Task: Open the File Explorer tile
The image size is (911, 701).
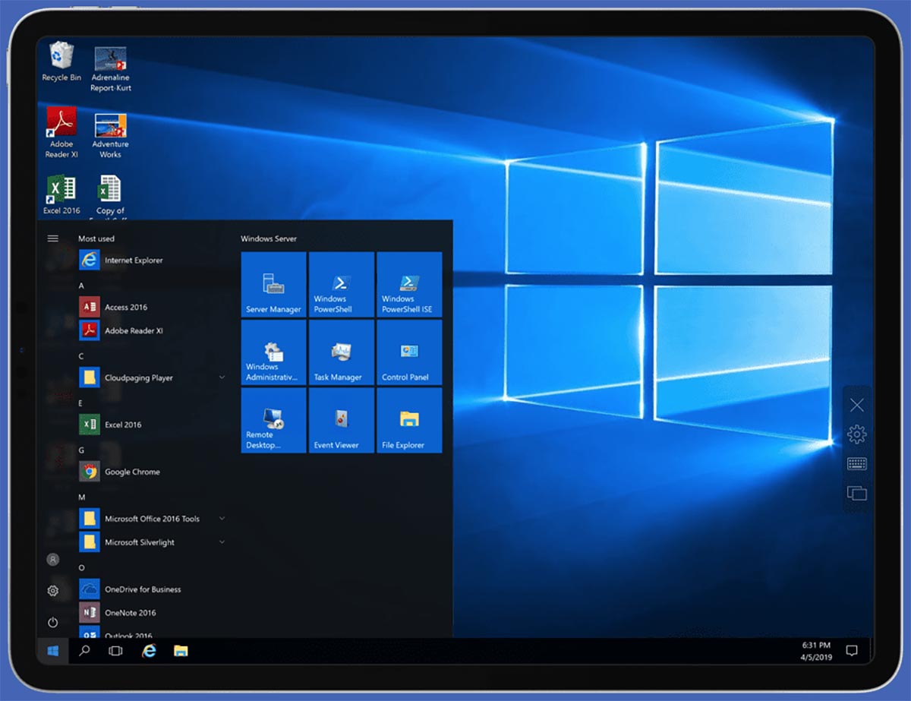Action: pos(409,421)
